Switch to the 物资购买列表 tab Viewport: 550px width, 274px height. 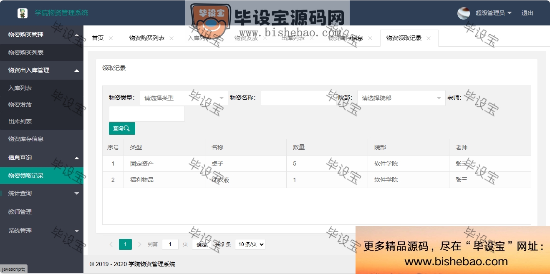tap(147, 38)
